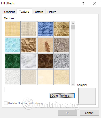Viewport: 101px width, 118px height.
Task: Select the gray granite texture
Action: pyautogui.click(x=61, y=61)
